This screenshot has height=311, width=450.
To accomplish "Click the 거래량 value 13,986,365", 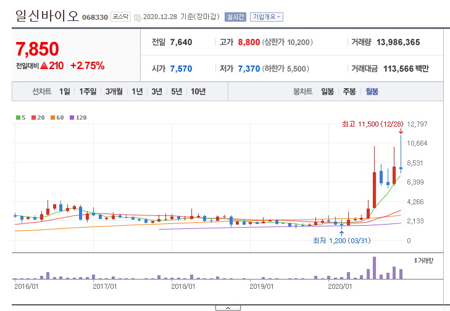I will pos(398,42).
